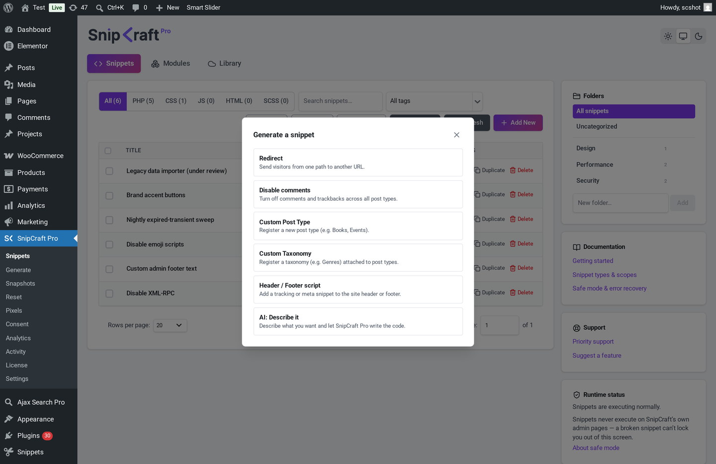The width and height of the screenshot is (716, 464).
Task: Filter snippets by CSS (1)
Action: click(x=176, y=101)
